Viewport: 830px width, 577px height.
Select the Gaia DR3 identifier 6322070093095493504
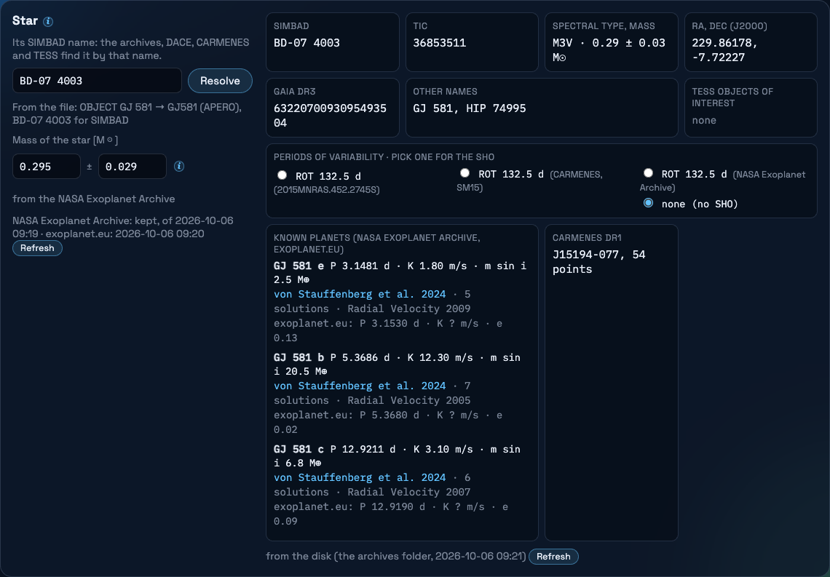(x=330, y=115)
